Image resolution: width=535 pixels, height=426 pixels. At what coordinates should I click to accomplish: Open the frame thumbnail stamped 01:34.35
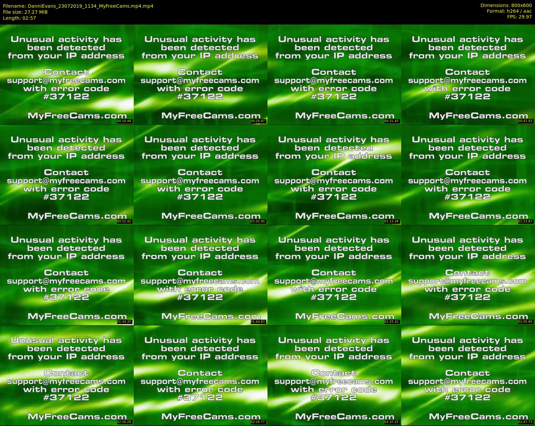67,275
